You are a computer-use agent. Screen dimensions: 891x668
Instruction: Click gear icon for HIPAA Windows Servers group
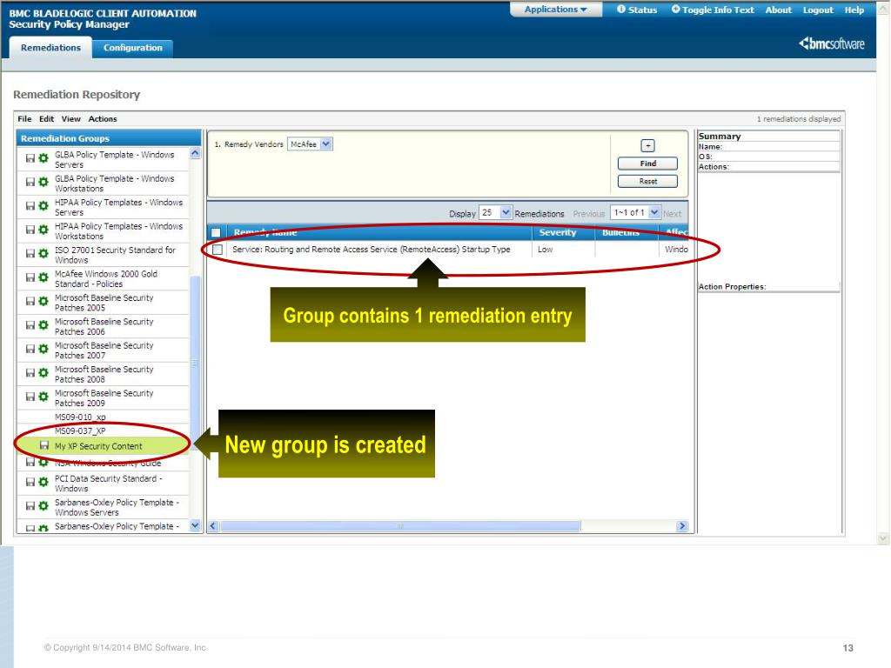[x=44, y=206]
